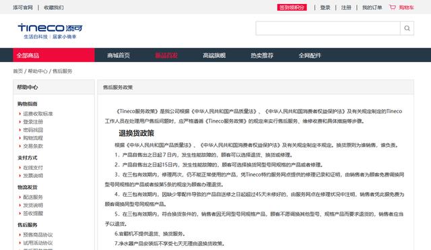
Task: Open 交易条款 in help sidebar
Action: coord(33,146)
